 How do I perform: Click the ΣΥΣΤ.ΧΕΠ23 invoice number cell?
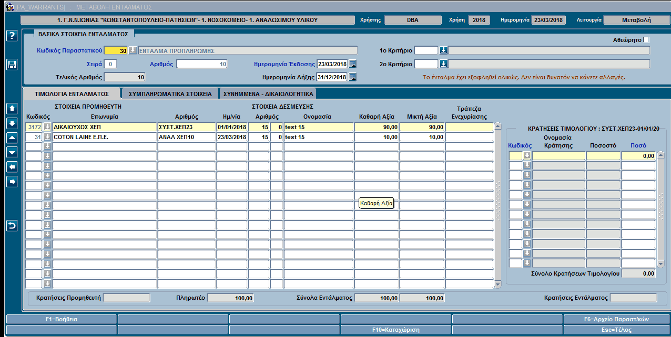coord(187,127)
